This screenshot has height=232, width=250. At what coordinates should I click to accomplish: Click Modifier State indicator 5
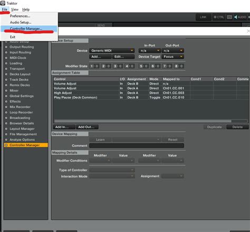click(143, 66)
